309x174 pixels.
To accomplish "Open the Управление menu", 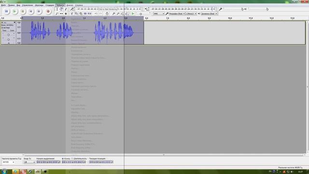I will point(28,5).
